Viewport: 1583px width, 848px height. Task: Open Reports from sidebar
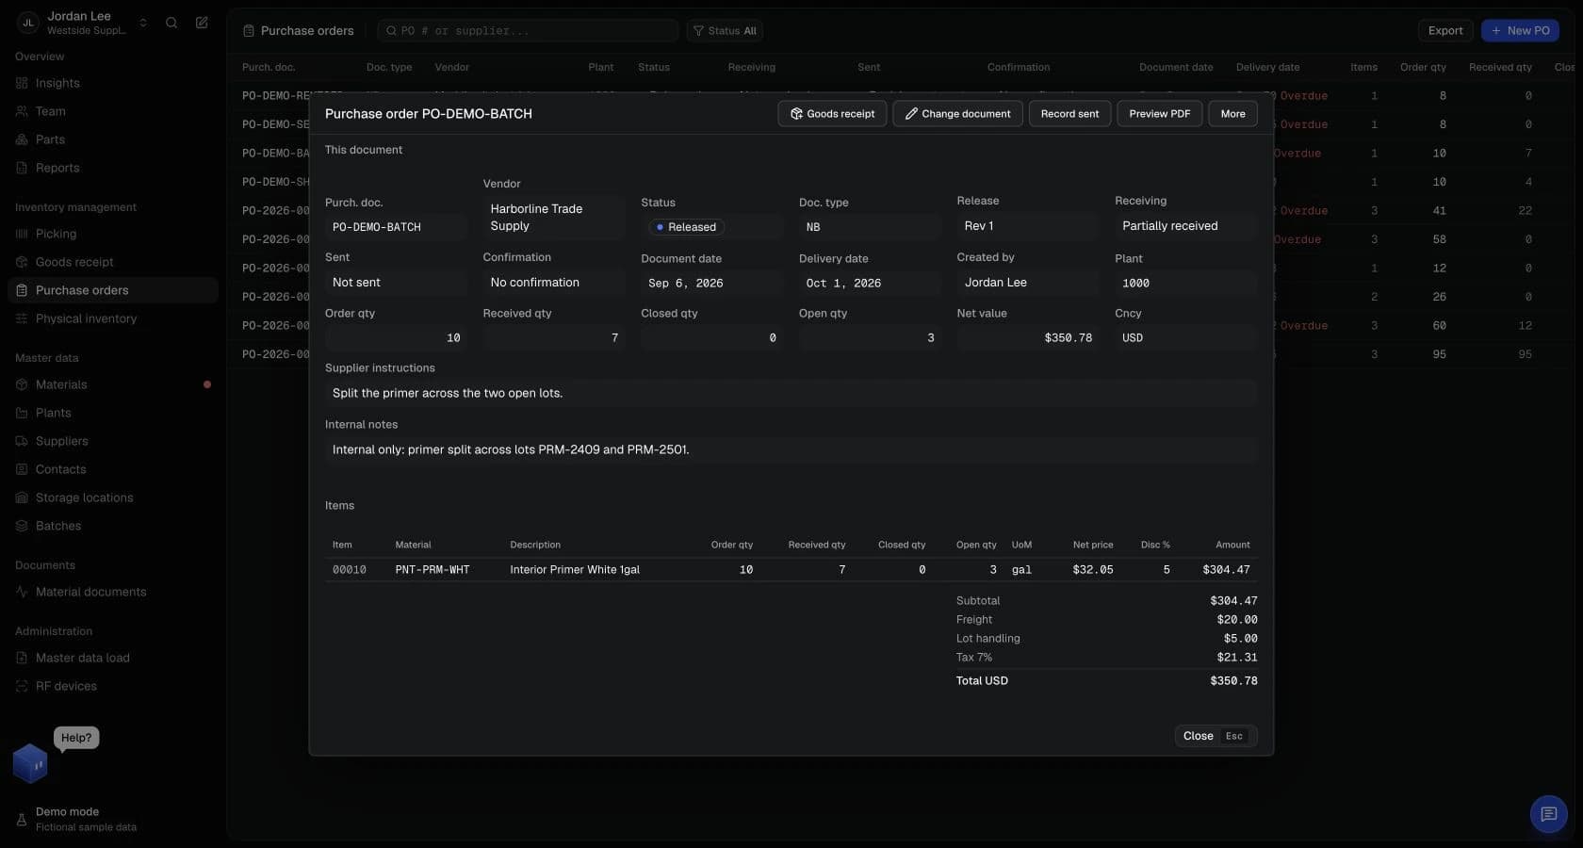[x=113, y=168]
